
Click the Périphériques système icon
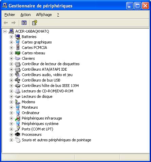(x=18, y=124)
